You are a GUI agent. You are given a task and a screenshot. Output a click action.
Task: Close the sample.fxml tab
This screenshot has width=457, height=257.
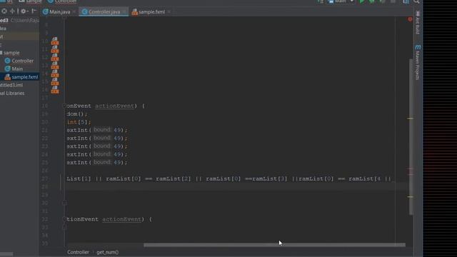pyautogui.click(x=169, y=12)
